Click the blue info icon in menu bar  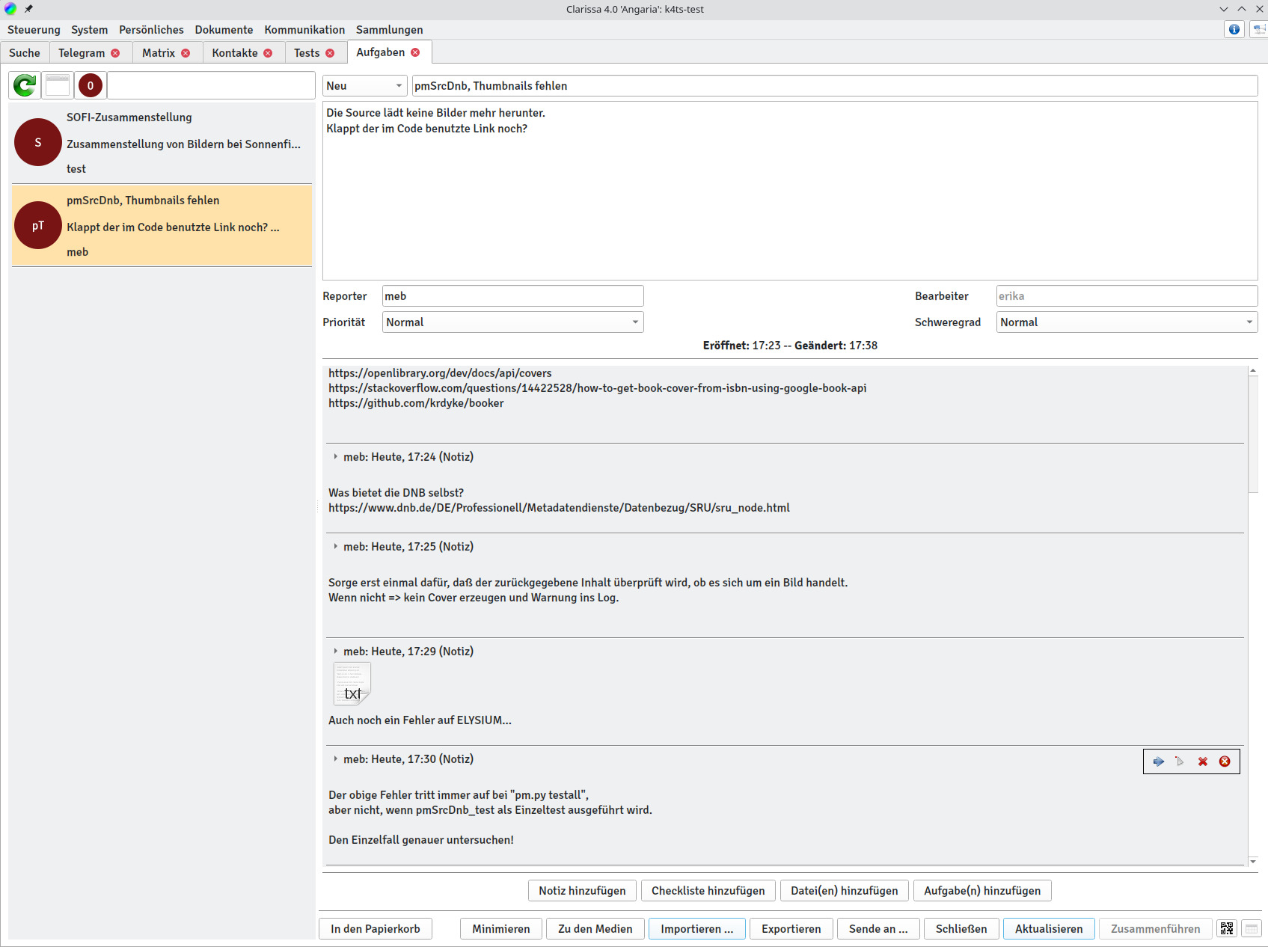pos(1234,29)
